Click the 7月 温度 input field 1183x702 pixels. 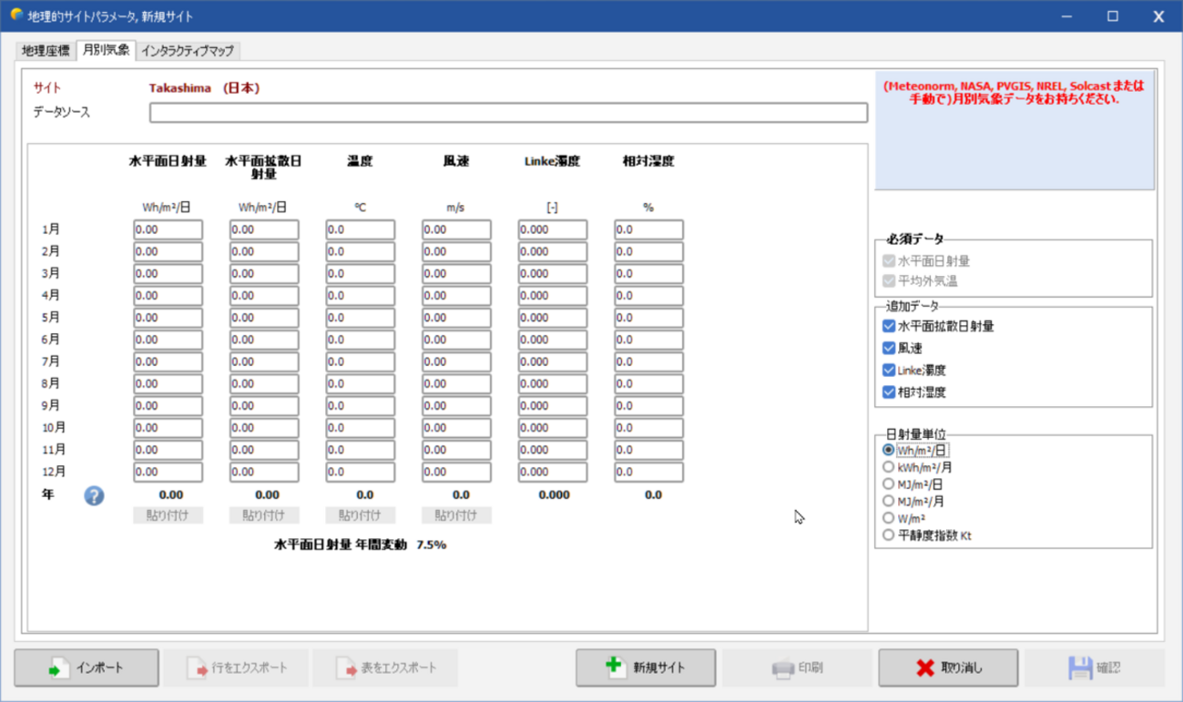360,362
